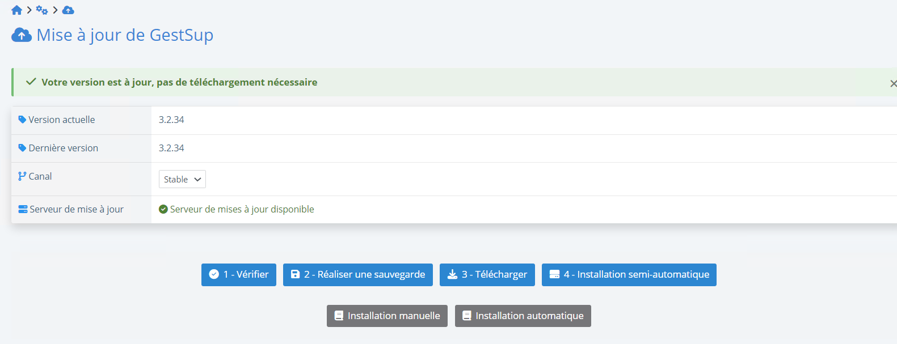
Task: Click green check icon of server availability
Action: pyautogui.click(x=163, y=209)
